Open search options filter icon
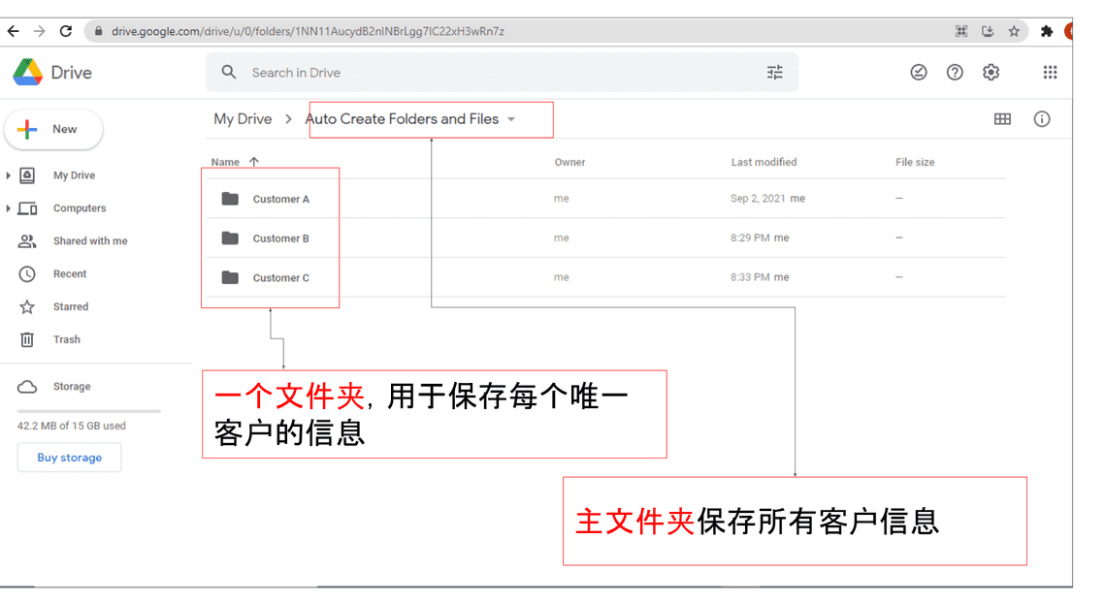 click(x=774, y=73)
